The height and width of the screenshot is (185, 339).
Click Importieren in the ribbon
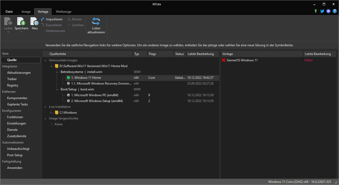52,19
